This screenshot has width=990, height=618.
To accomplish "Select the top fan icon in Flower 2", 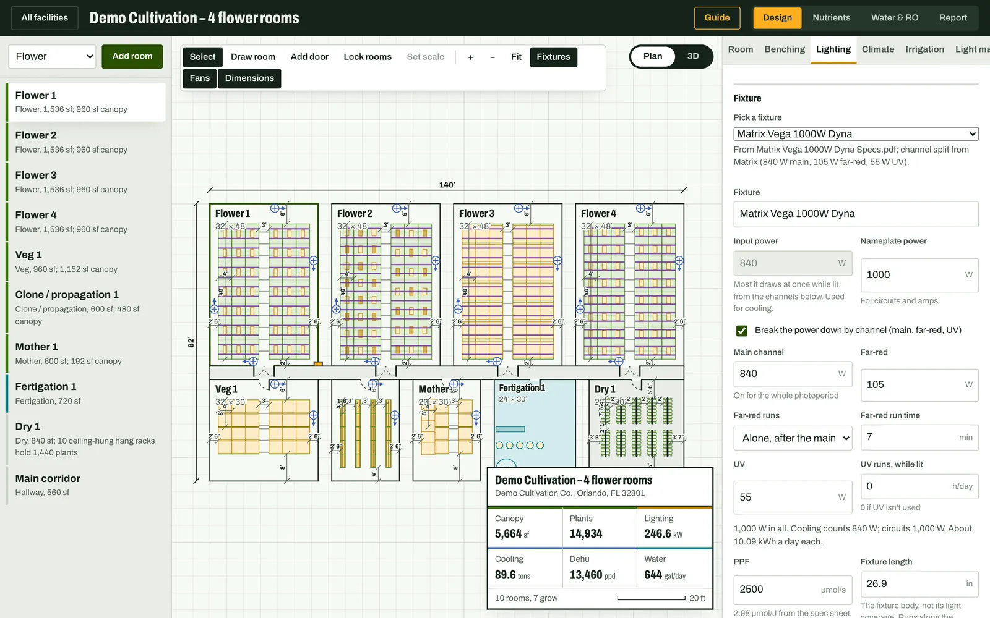I will [397, 208].
